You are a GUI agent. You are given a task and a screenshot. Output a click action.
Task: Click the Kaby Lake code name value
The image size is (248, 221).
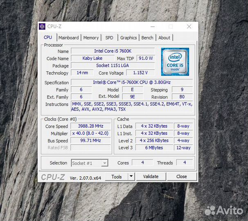point(92,58)
